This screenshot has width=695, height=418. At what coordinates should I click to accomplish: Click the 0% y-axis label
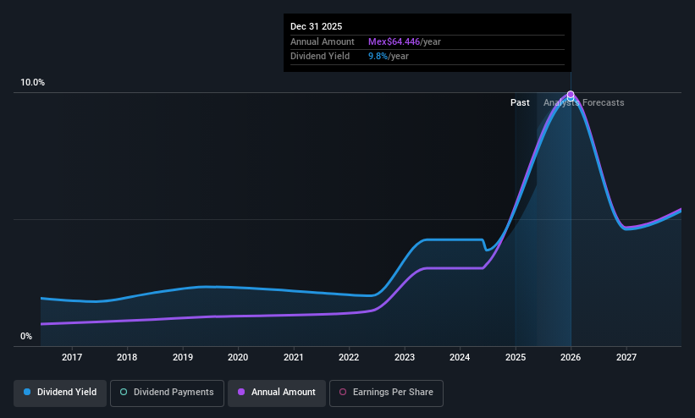[x=26, y=337]
